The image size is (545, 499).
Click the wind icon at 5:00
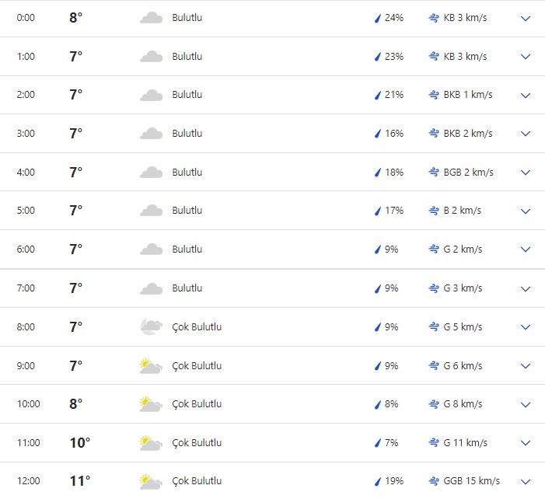tap(434, 211)
